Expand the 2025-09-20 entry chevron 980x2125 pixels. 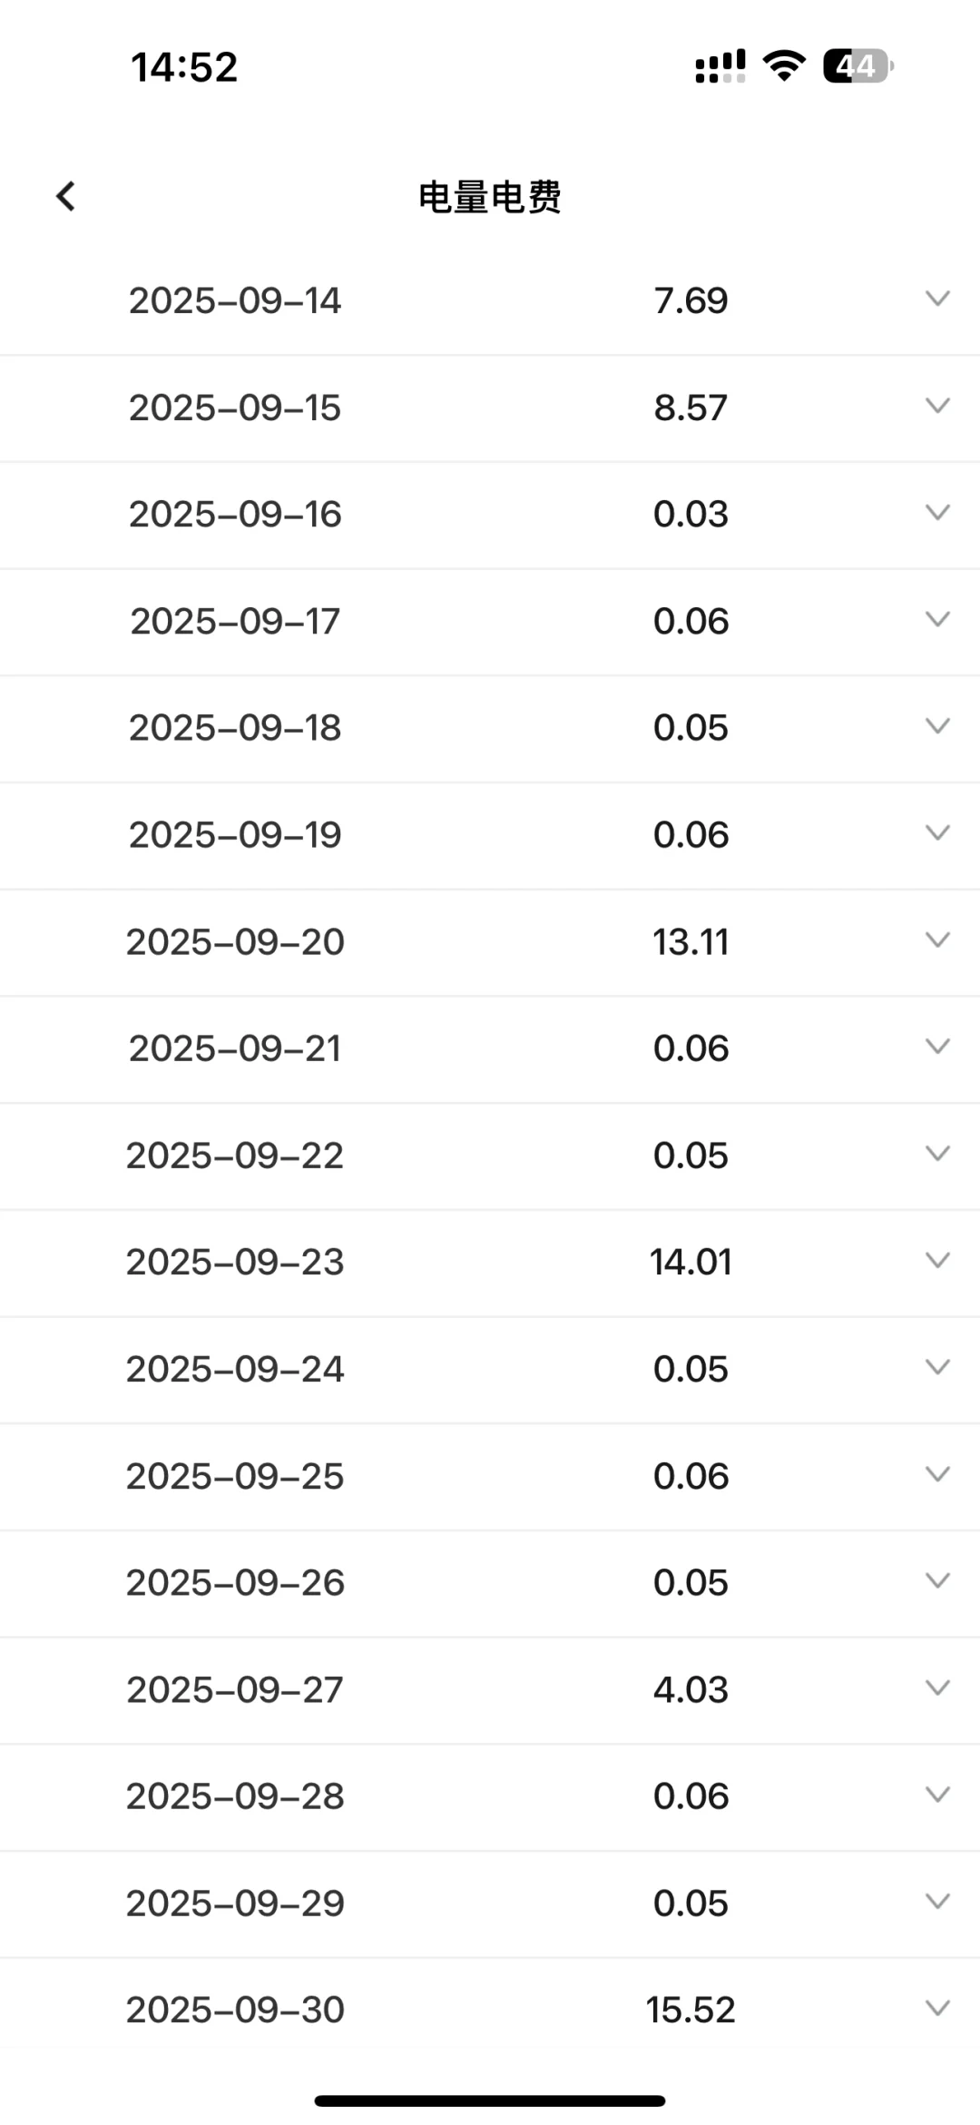(937, 940)
